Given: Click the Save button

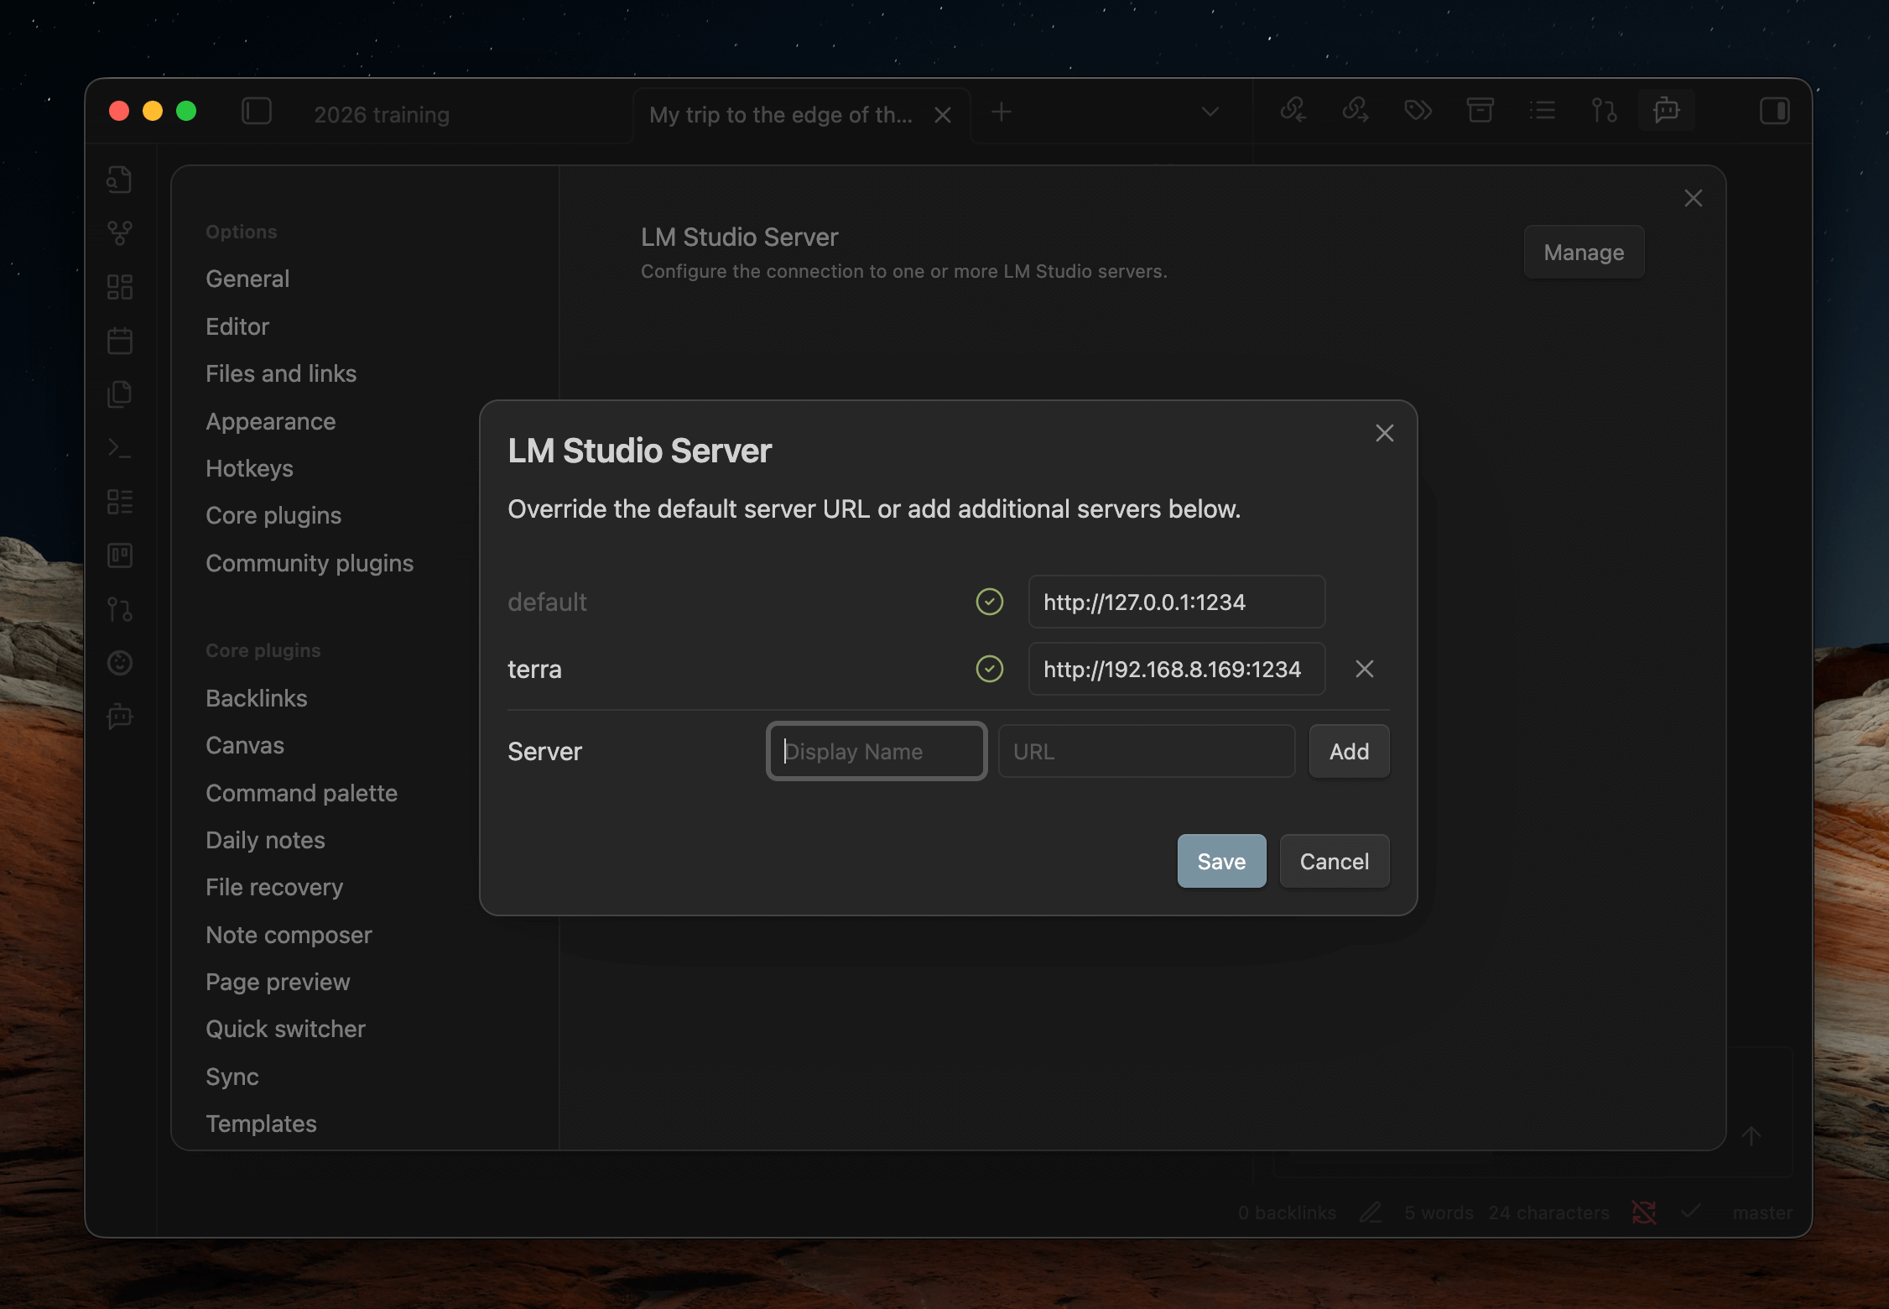Looking at the screenshot, I should click(1221, 861).
